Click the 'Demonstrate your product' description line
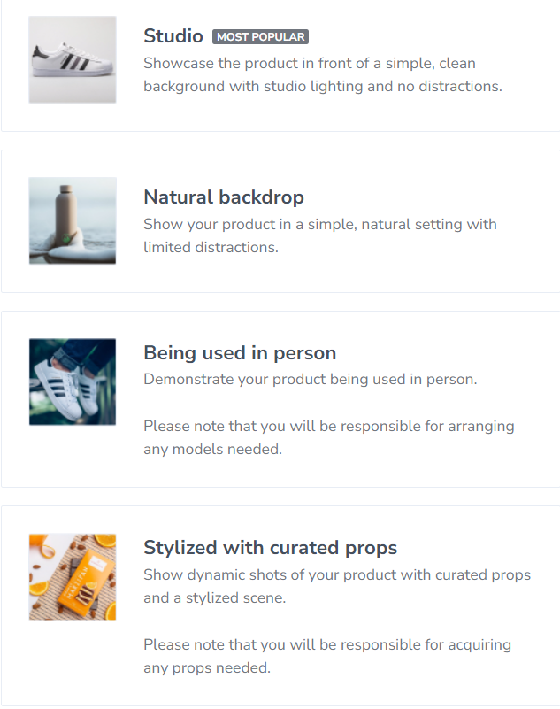560x709 pixels. click(311, 379)
